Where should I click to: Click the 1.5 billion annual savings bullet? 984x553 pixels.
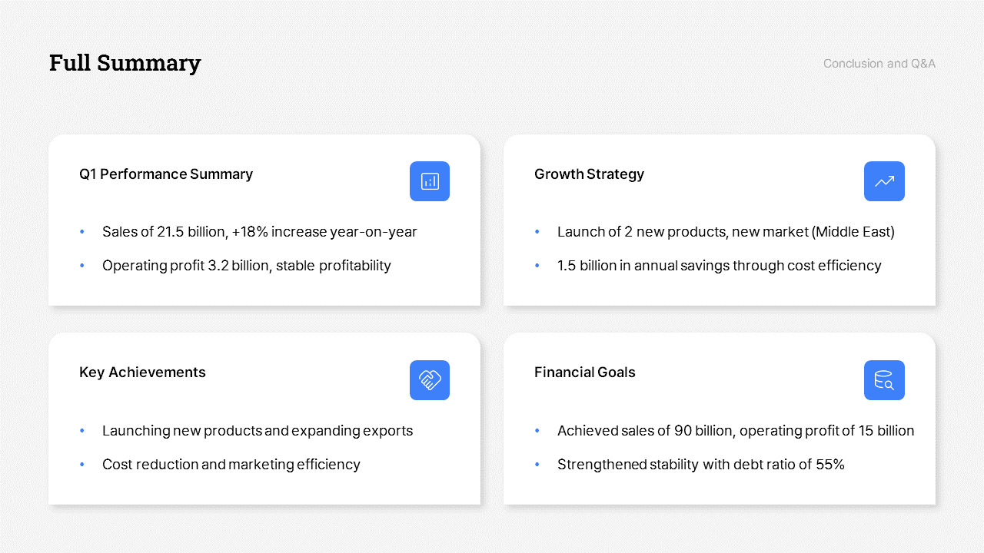[x=719, y=266]
